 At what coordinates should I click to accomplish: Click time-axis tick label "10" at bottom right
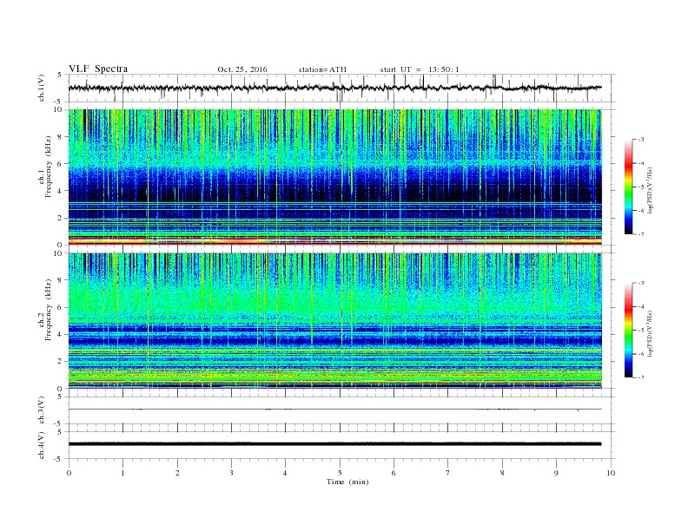click(x=611, y=473)
